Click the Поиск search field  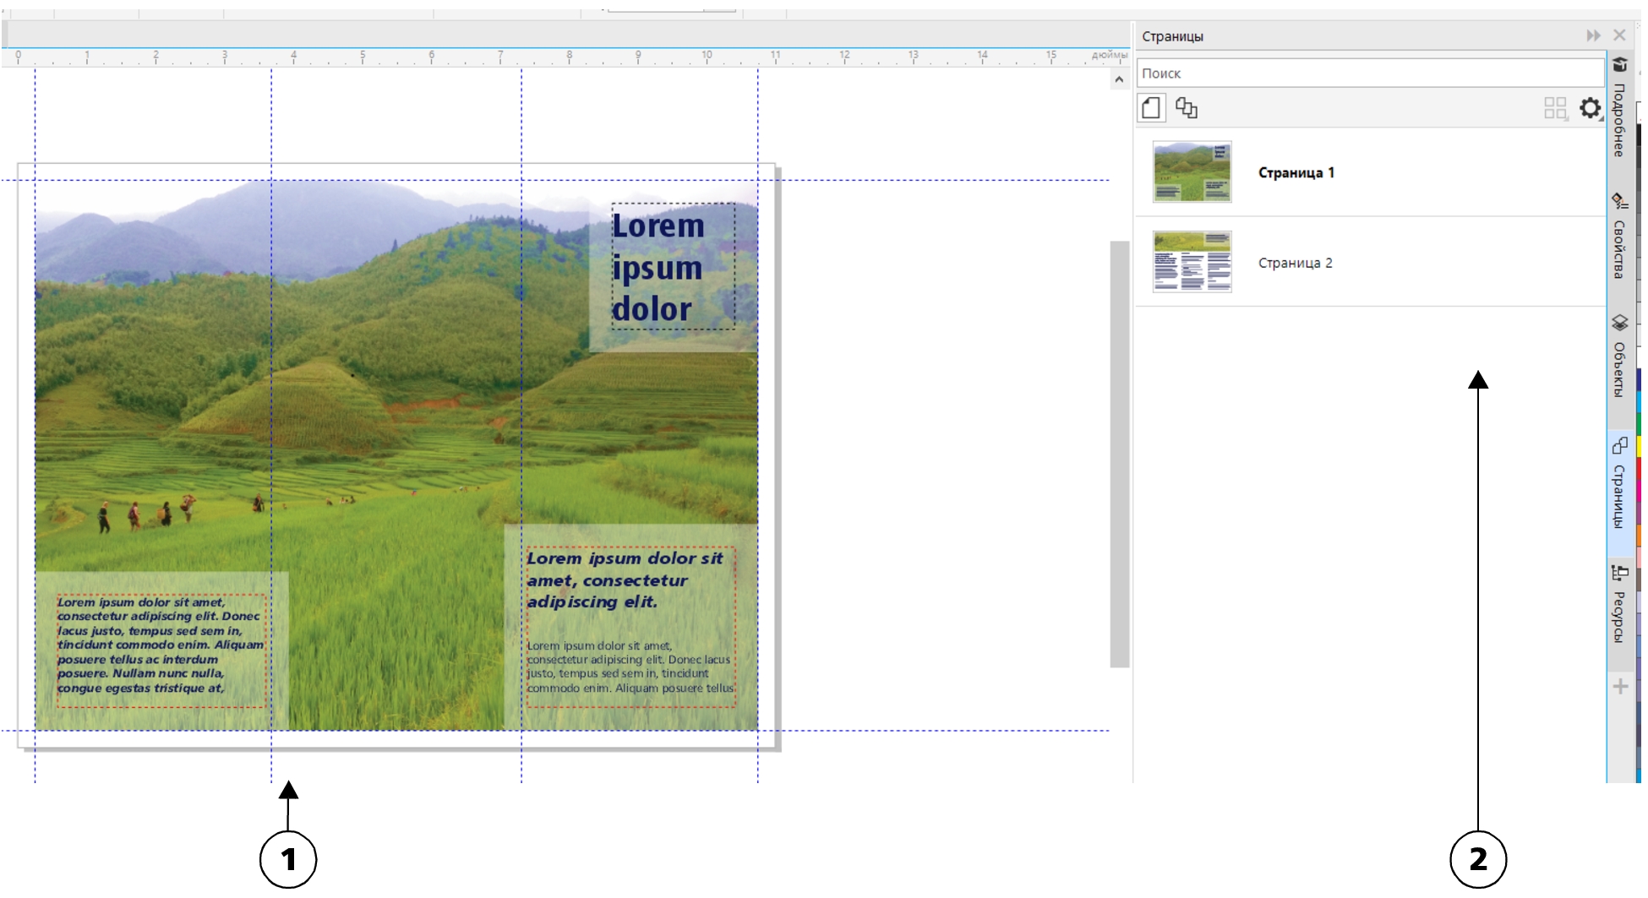pos(1369,73)
